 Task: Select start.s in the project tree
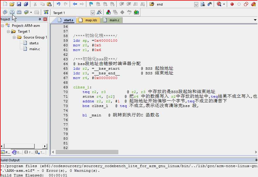[x=34, y=43]
